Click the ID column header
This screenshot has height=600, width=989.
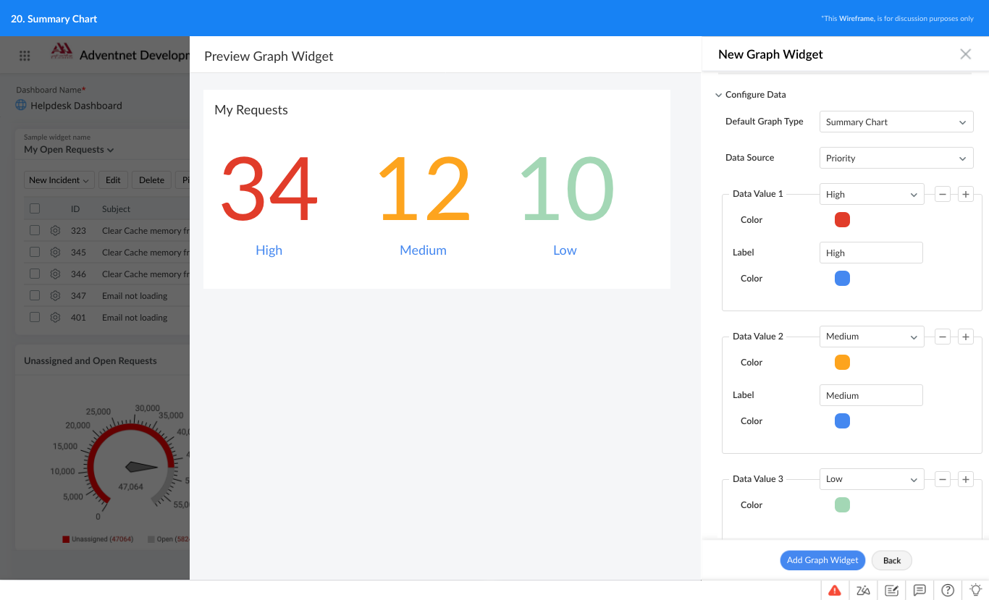click(x=75, y=209)
